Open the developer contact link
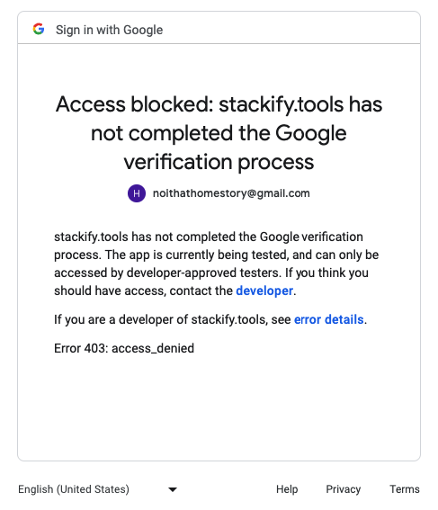The height and width of the screenshot is (510, 438). tap(264, 291)
